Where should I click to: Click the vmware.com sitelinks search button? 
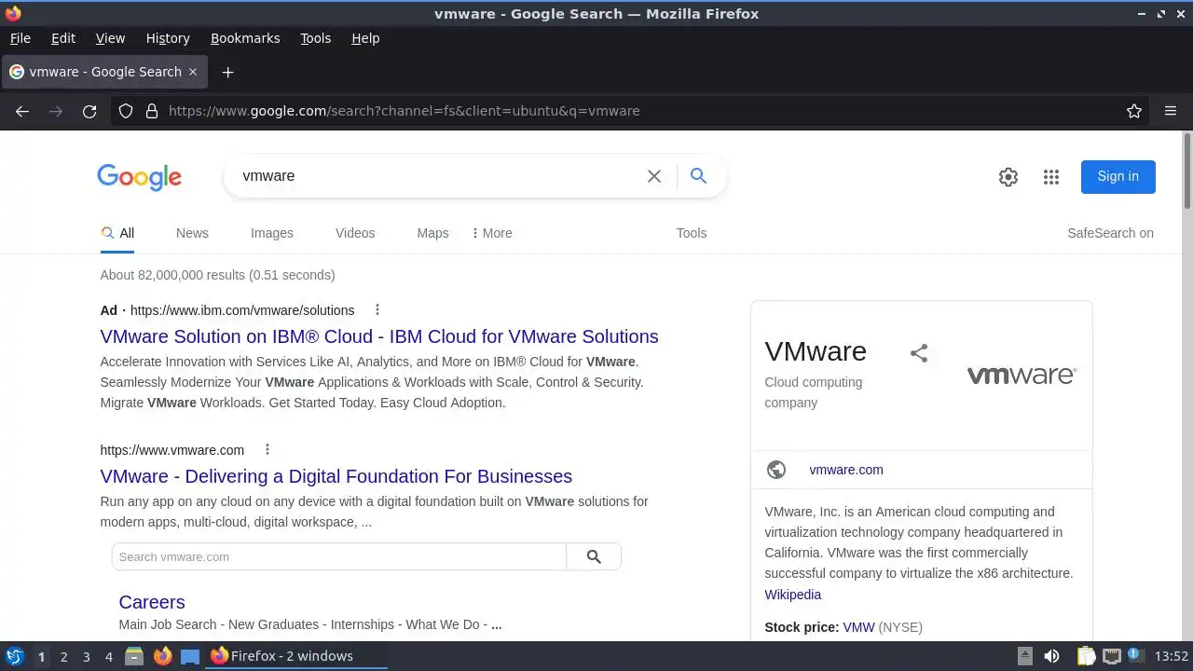(x=594, y=556)
